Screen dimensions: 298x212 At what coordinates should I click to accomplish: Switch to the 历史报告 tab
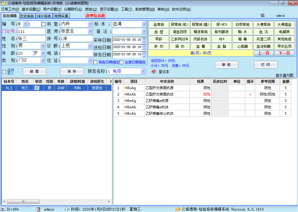27,16
